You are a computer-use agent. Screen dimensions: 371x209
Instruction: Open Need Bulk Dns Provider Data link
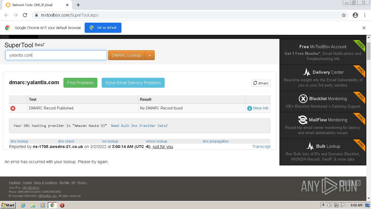pyautogui.click(x=139, y=126)
